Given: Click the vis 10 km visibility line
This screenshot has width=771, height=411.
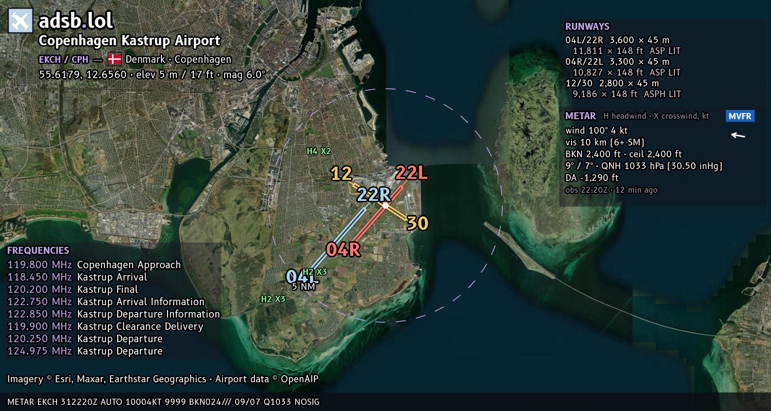Looking at the screenshot, I should pyautogui.click(x=605, y=142).
